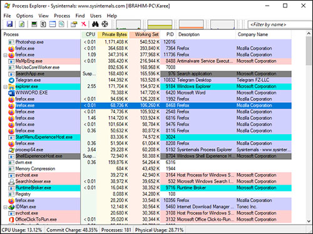The image size is (313, 234).
Task: Click the Firefox icon in PID 7364 row
Action: (x=11, y=49)
